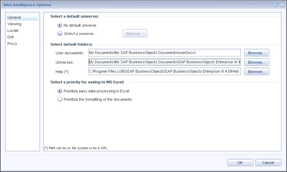Browse for the Universes folder
The width and height of the screenshot is (287, 172).
(x=256, y=62)
